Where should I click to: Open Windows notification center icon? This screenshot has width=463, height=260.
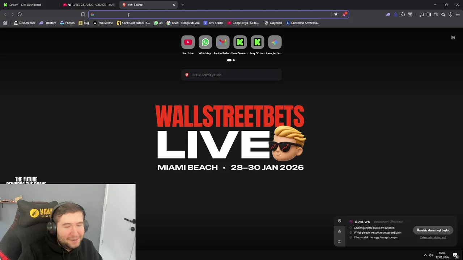click(455, 255)
